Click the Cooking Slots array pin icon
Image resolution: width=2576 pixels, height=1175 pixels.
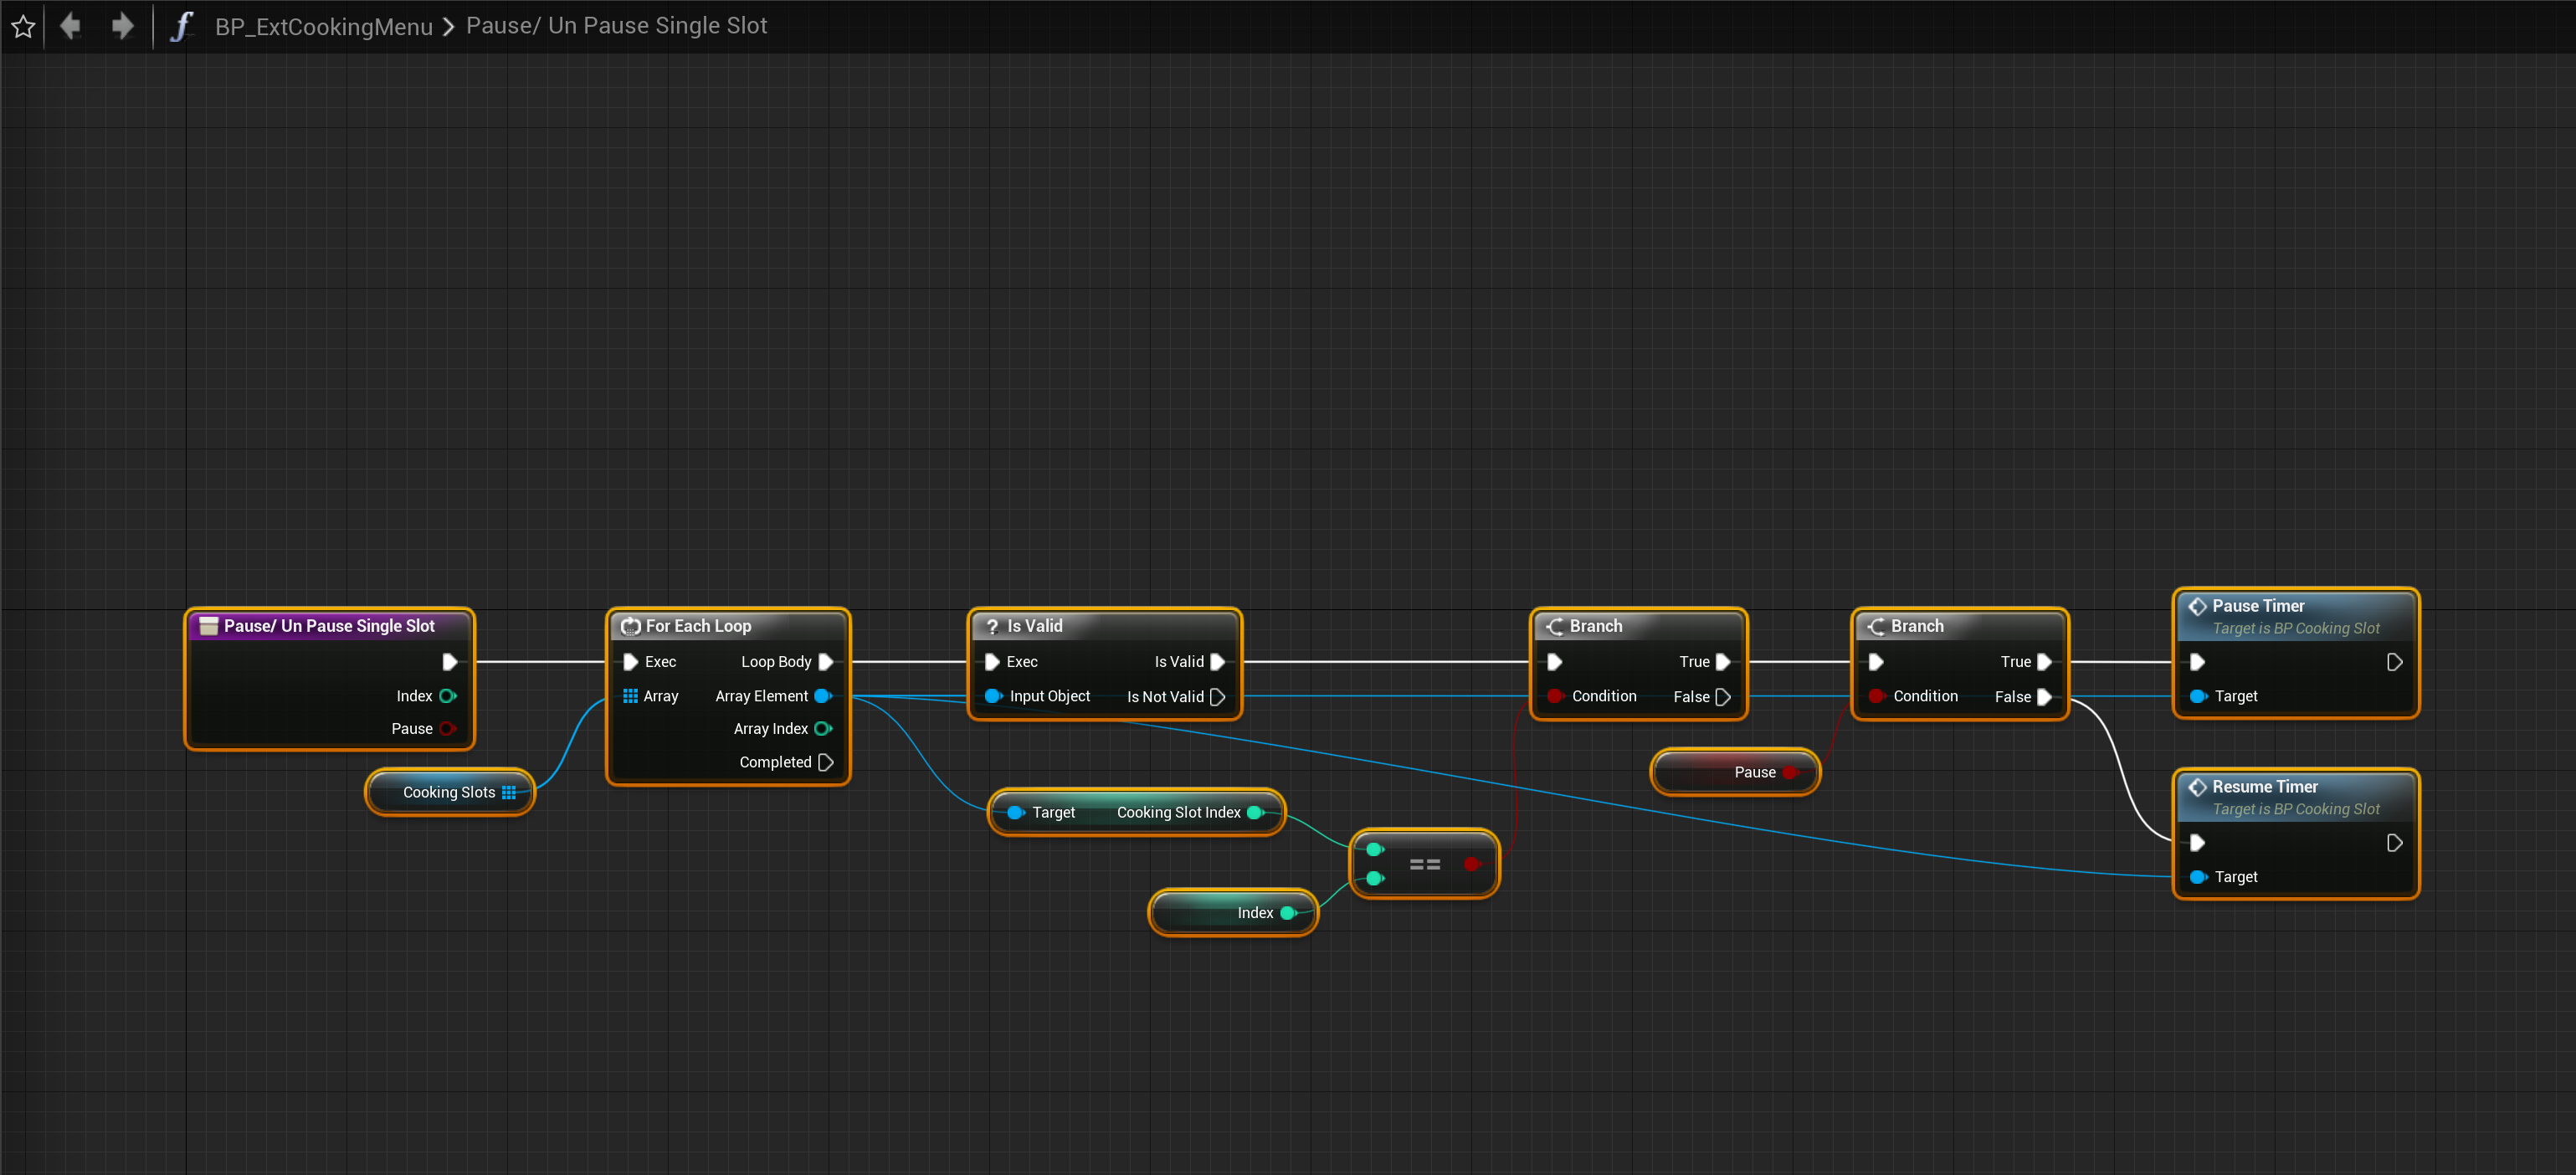509,792
